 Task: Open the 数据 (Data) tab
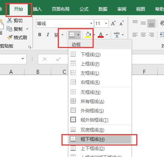pyautogui.click(x=103, y=9)
